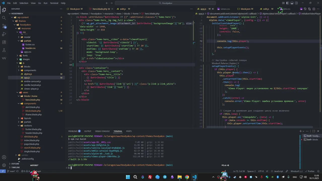Add a new terminal with plus icon
Image resolution: width=322 pixels, height=181 pixels.
[x=300, y=131]
